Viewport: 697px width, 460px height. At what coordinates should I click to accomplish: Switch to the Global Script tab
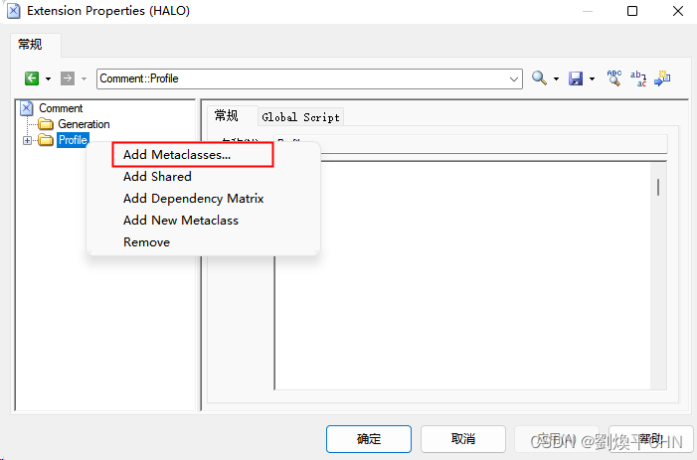click(x=300, y=117)
